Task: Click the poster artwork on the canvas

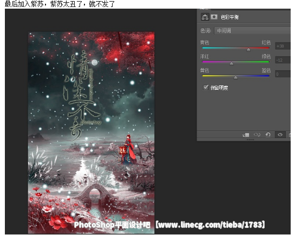Action: tap(91, 132)
